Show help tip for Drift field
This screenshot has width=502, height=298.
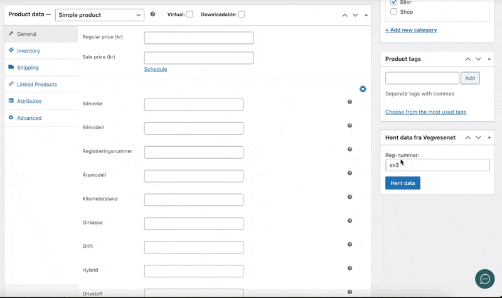point(350,244)
